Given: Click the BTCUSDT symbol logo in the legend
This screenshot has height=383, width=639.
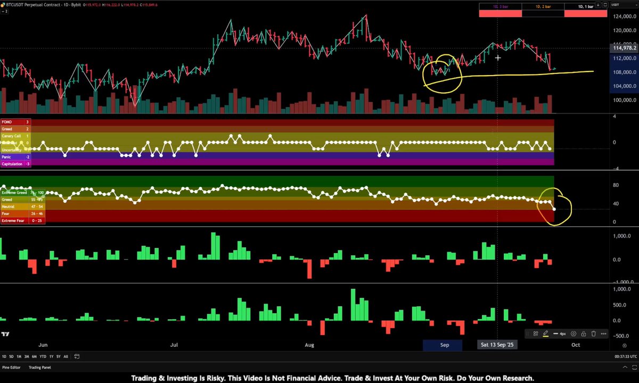Looking at the screenshot, I should (x=3, y=4).
